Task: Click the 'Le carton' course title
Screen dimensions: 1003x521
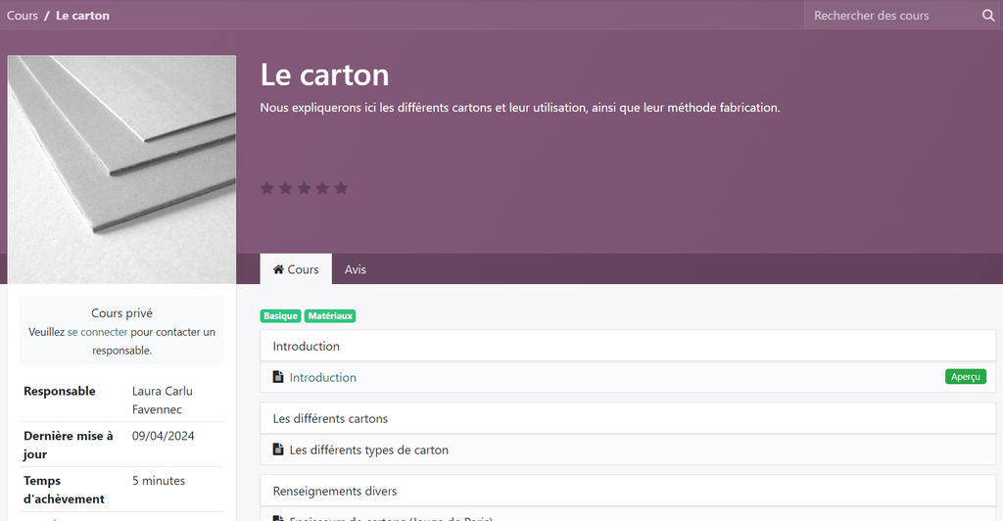Action: [x=324, y=74]
